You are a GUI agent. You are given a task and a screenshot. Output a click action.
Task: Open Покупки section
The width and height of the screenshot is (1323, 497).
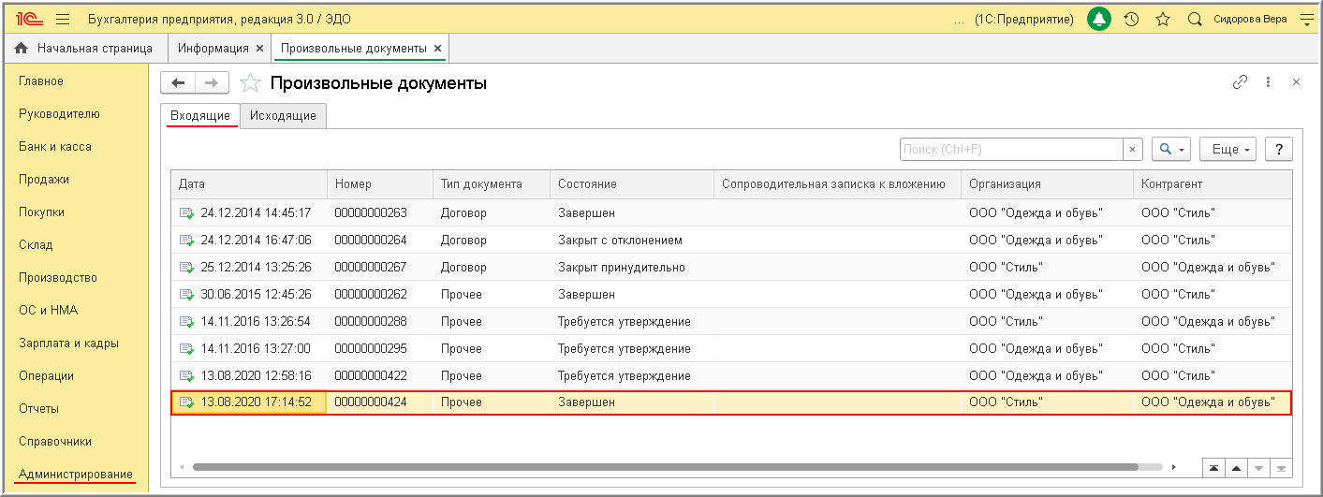pyautogui.click(x=41, y=212)
